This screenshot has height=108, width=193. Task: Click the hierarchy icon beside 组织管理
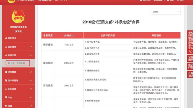pos(6,47)
